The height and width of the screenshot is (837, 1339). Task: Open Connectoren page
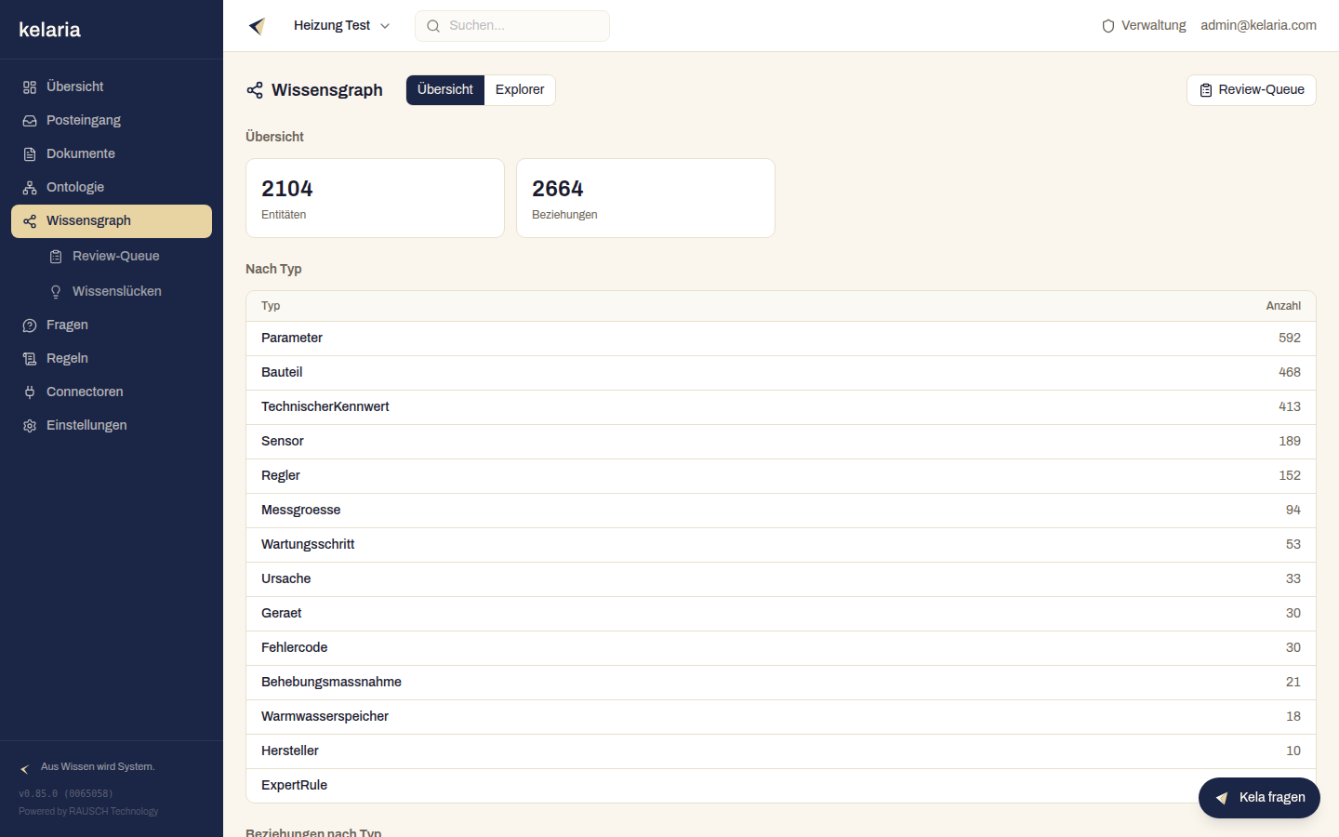pos(112,392)
